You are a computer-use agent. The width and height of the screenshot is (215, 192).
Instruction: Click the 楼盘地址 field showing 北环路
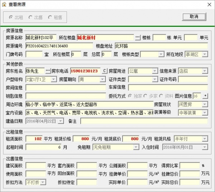pos(161,46)
